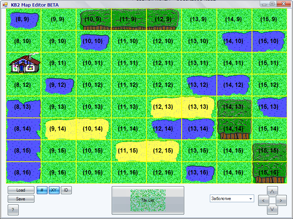Click the KB2 Map Editor title bar icon
293x219 pixels.
5,5
